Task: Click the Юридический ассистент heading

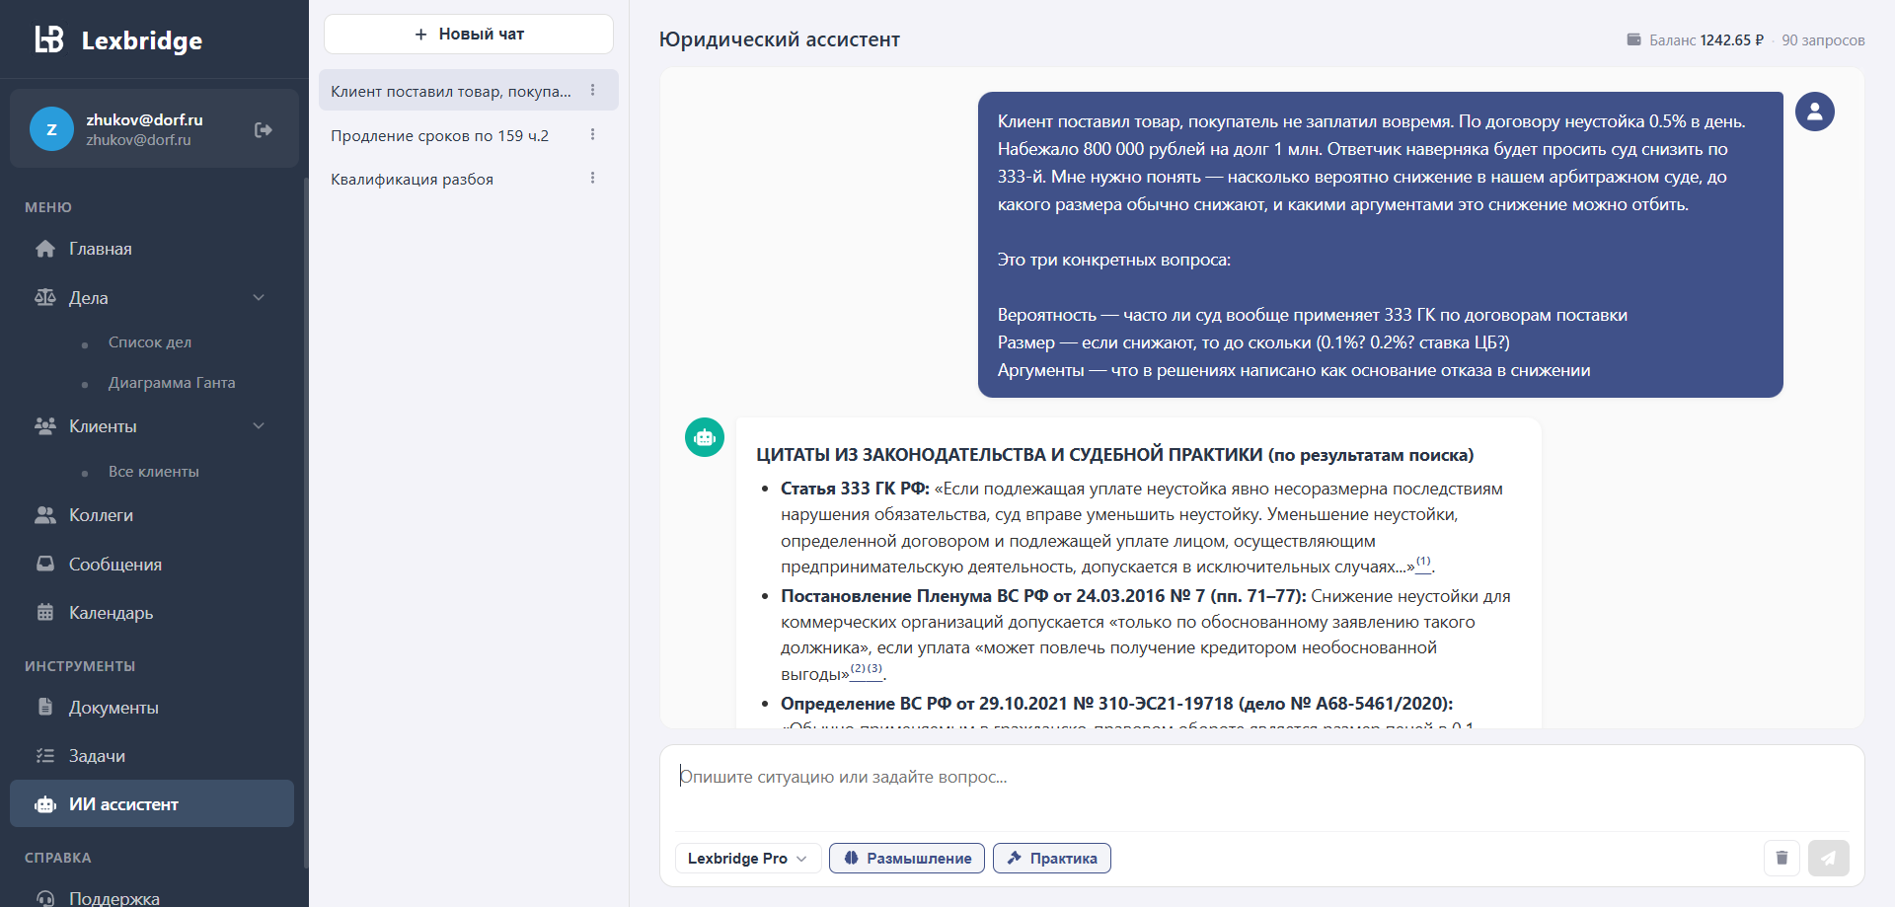Action: click(780, 39)
